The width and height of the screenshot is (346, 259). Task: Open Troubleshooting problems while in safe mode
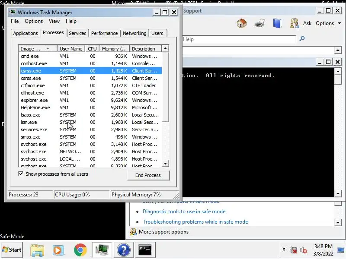tap(195, 222)
